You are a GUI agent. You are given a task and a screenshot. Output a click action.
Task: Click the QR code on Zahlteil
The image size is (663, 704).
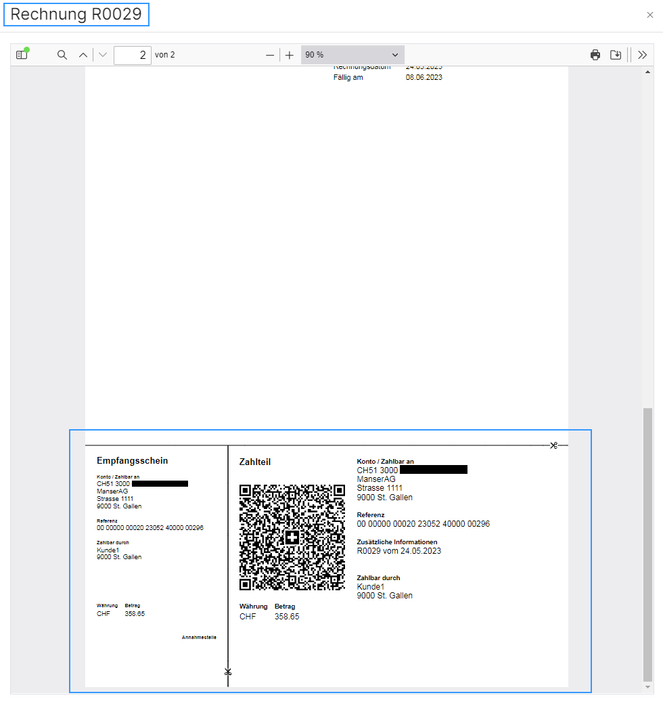(x=292, y=537)
